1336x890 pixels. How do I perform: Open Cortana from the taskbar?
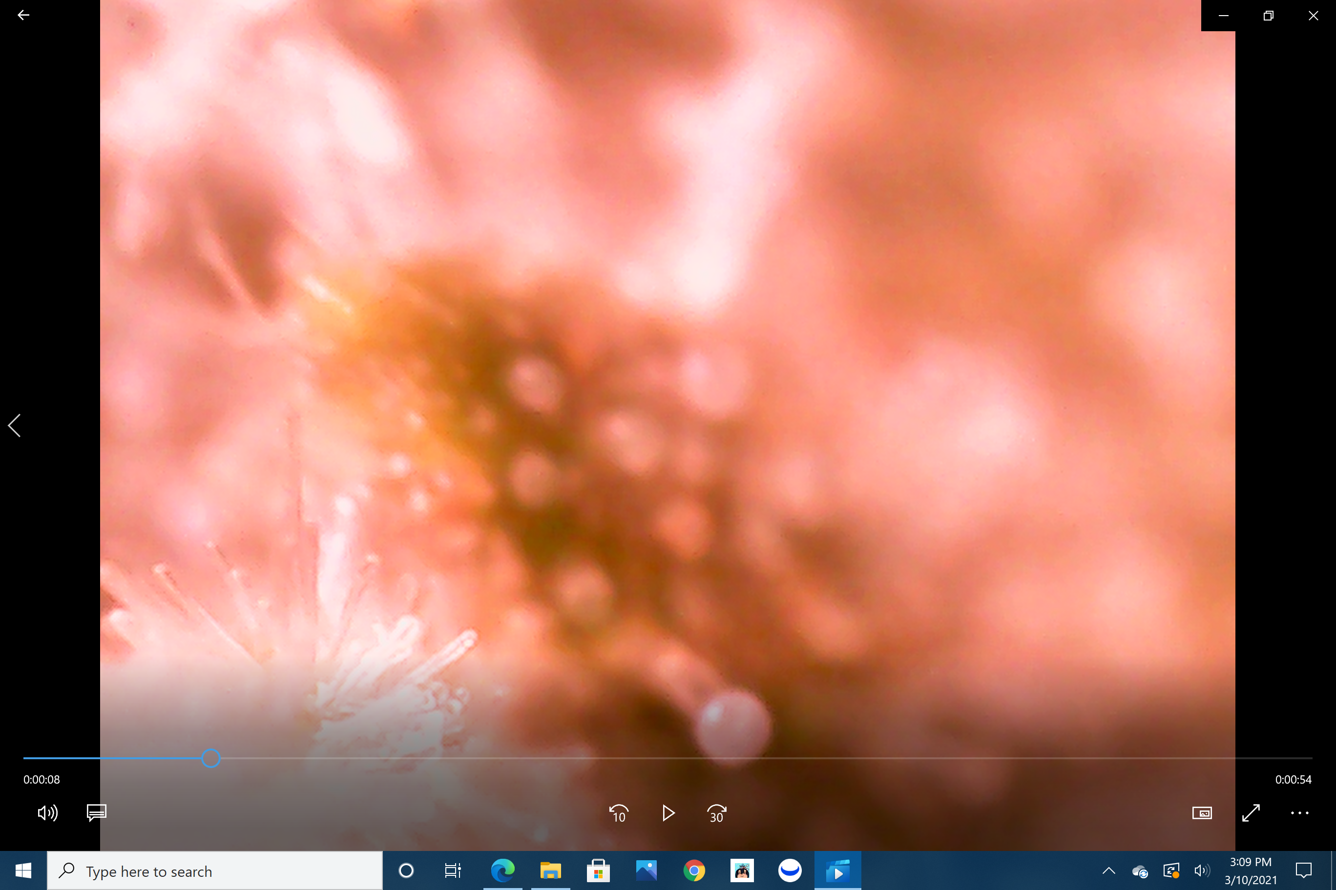coord(406,870)
